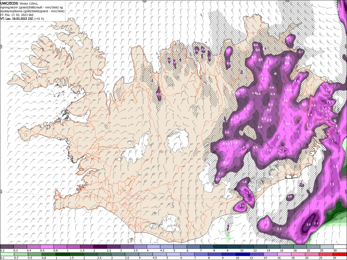The image size is (347, 260).
Task: Pick the grey-purple first swatch of the snow legend
Action: (x=7, y=247)
